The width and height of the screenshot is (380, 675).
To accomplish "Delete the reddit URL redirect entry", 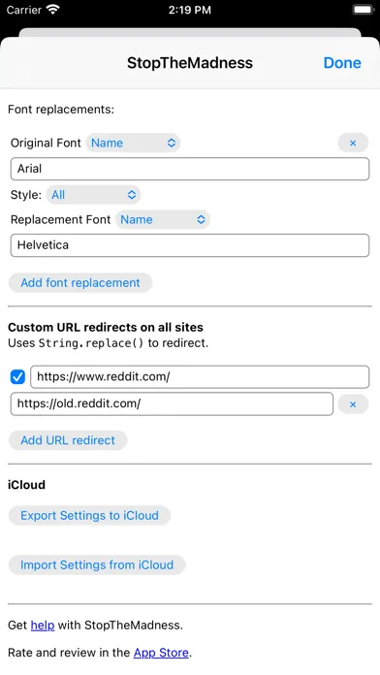I will pyautogui.click(x=353, y=404).
